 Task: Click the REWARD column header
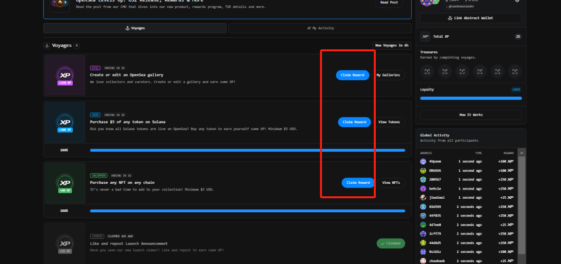click(x=509, y=153)
